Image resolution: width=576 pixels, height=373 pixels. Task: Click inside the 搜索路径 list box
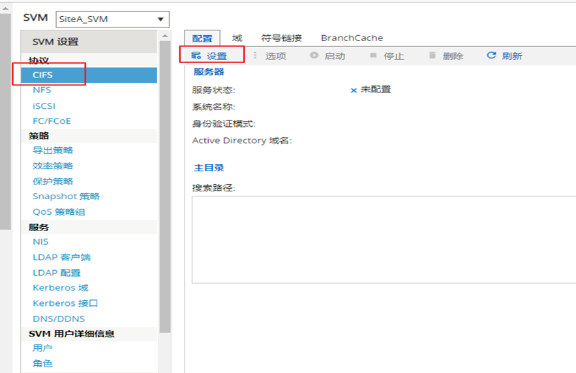[384, 240]
